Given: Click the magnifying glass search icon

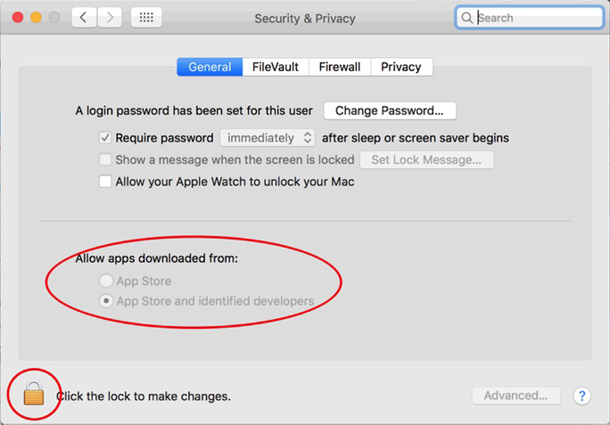Looking at the screenshot, I should (466, 18).
